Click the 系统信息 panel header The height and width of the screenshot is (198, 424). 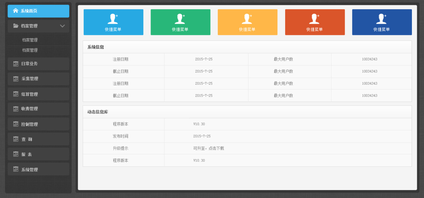(x=247, y=47)
